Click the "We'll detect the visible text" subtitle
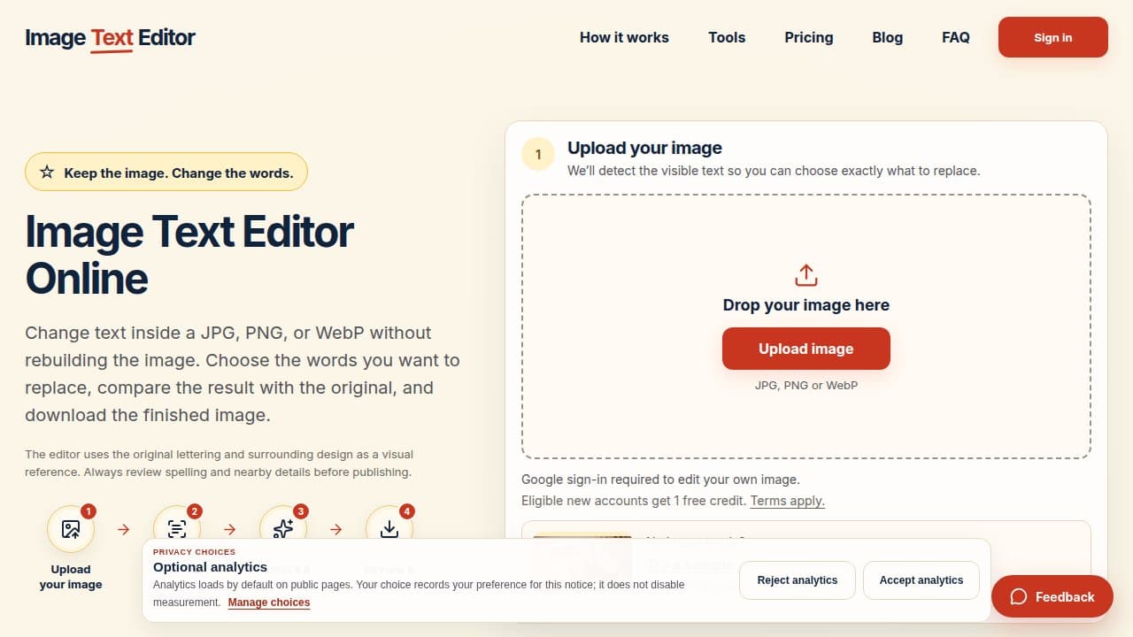This screenshot has width=1133, height=637. (x=774, y=170)
